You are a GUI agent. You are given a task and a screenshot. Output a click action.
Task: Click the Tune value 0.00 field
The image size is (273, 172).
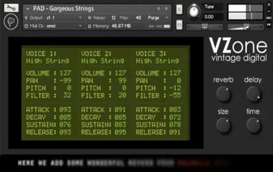[x=213, y=17]
